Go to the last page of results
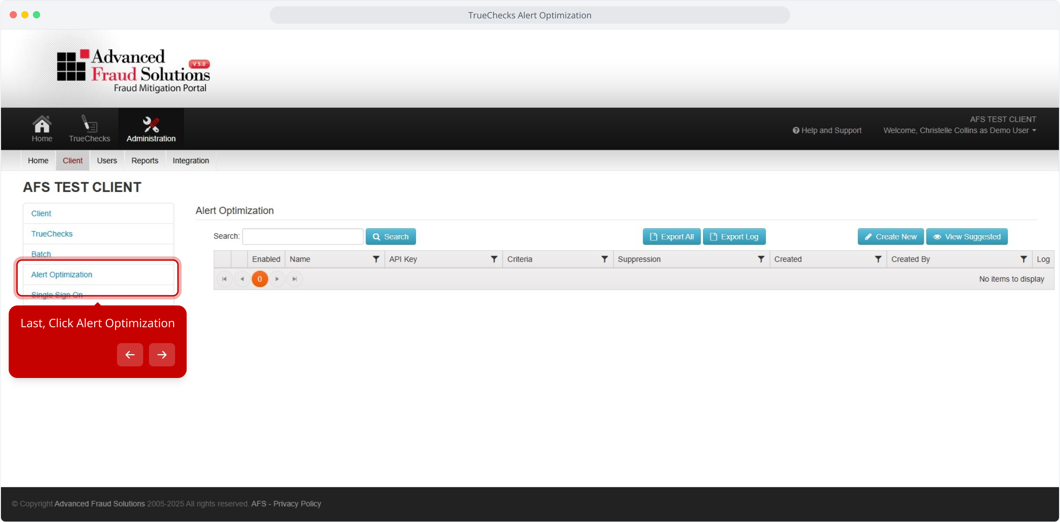The width and height of the screenshot is (1060, 522). click(x=294, y=279)
